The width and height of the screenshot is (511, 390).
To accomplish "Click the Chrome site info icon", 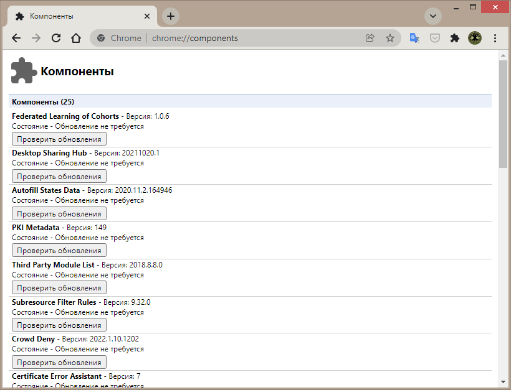I will point(101,38).
